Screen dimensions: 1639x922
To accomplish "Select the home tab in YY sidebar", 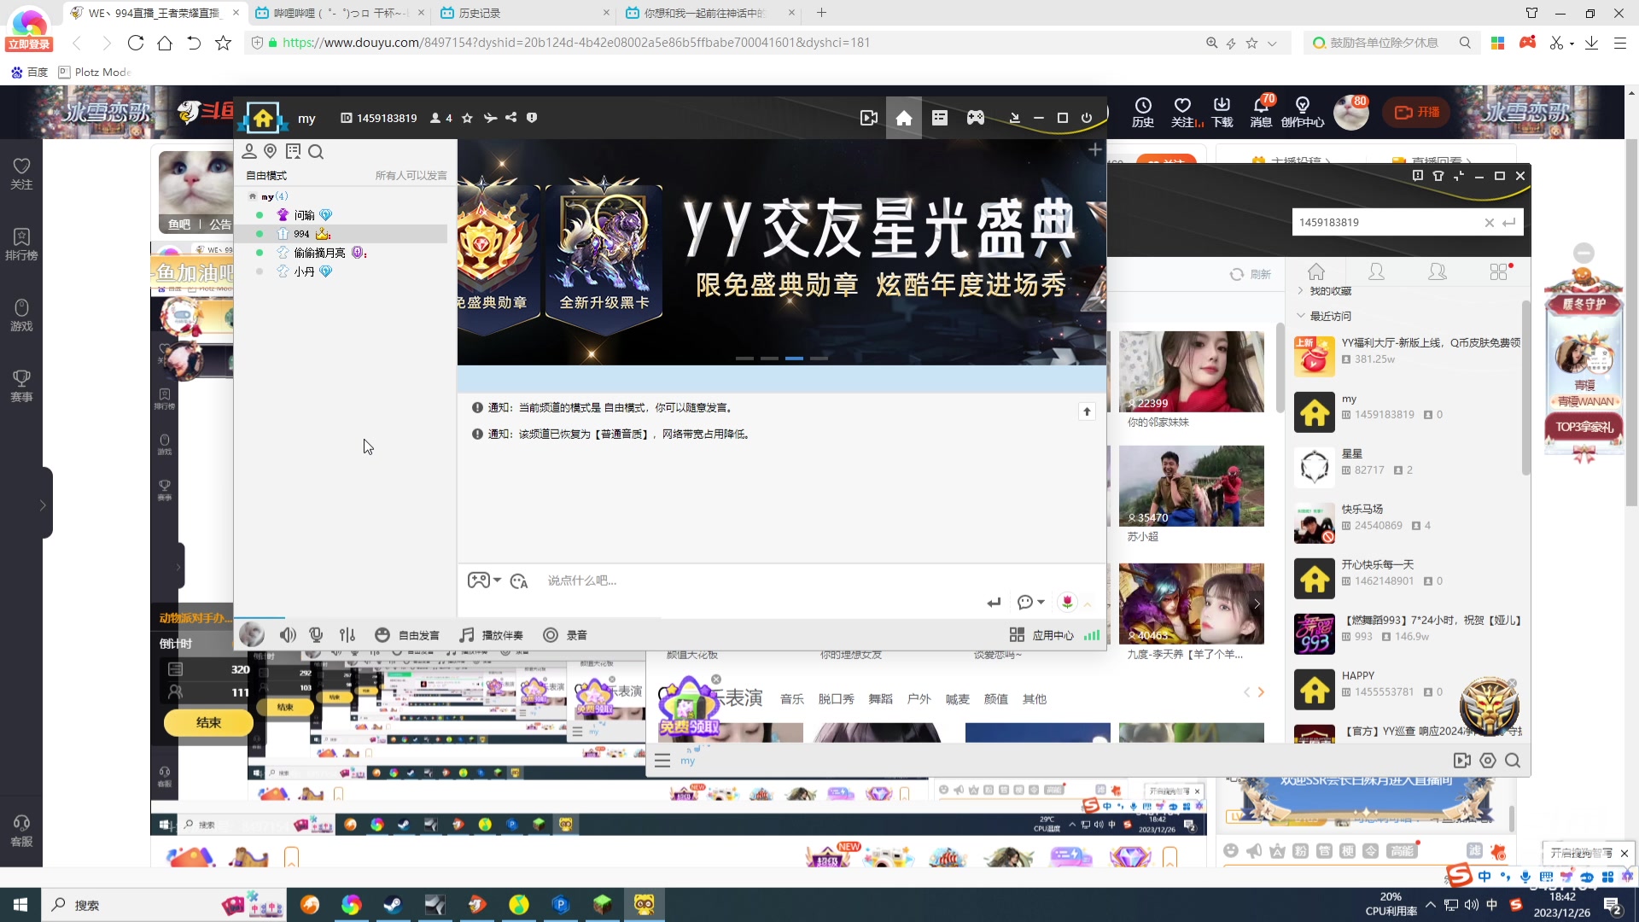I will 1316,271.
